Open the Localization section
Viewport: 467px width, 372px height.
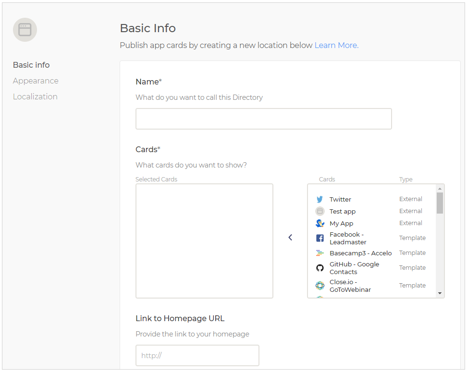pos(35,96)
